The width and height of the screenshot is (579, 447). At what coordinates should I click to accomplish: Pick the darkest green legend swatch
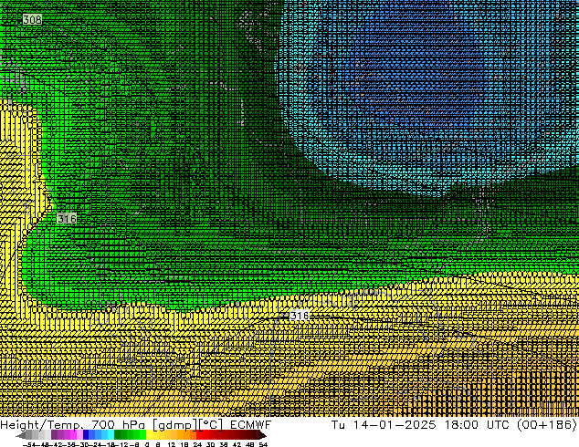(118, 435)
